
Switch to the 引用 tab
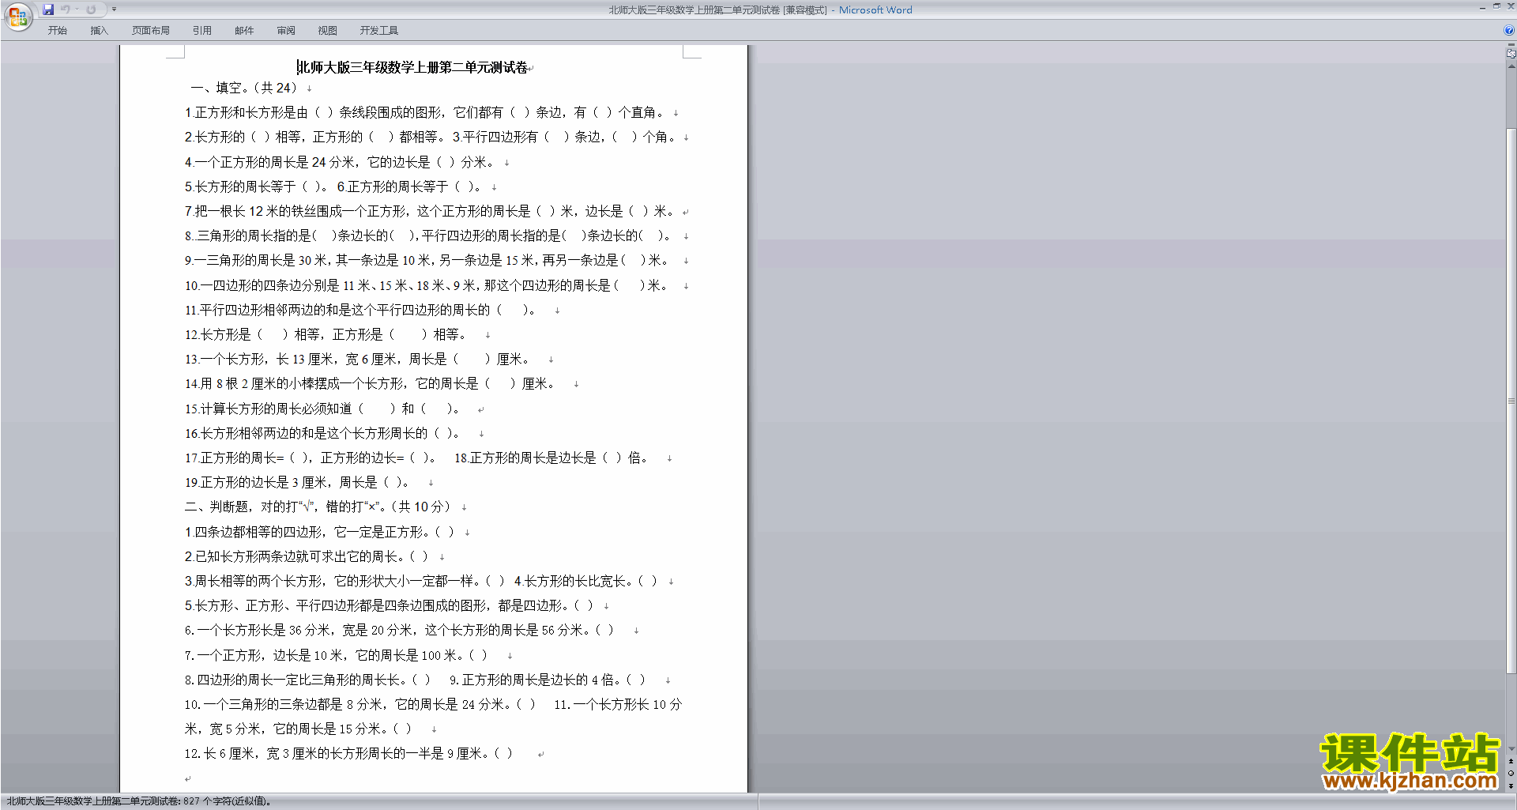[x=202, y=31]
